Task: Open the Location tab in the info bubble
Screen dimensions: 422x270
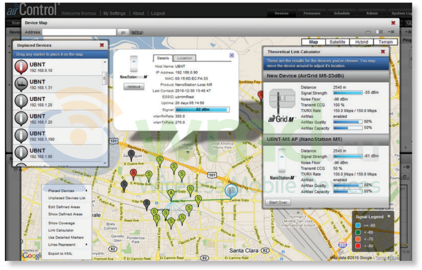Action: tap(185, 58)
